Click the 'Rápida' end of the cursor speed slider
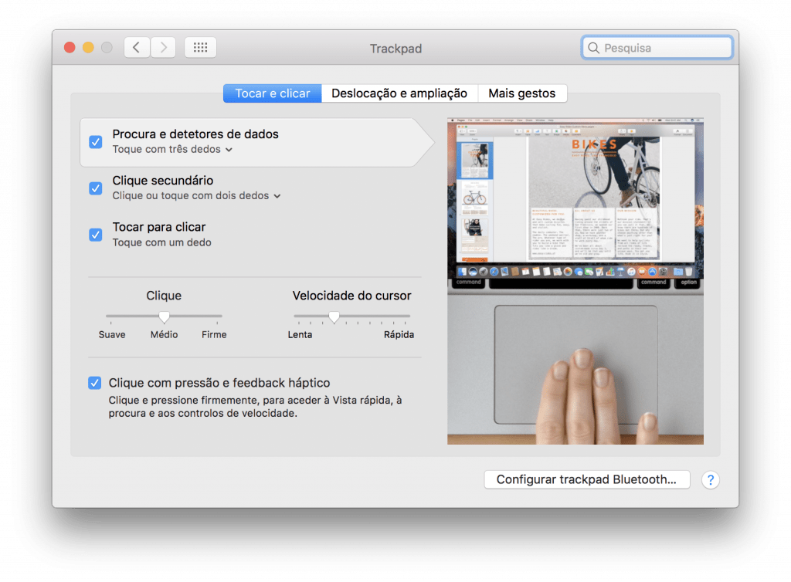 coord(408,316)
